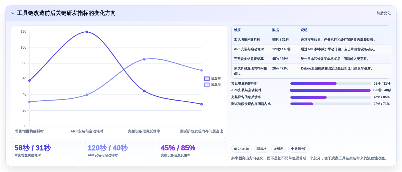Click x-axis label 测试阶段发现内存问题占比
Screen dimensions: 402x172
[x=202, y=131]
